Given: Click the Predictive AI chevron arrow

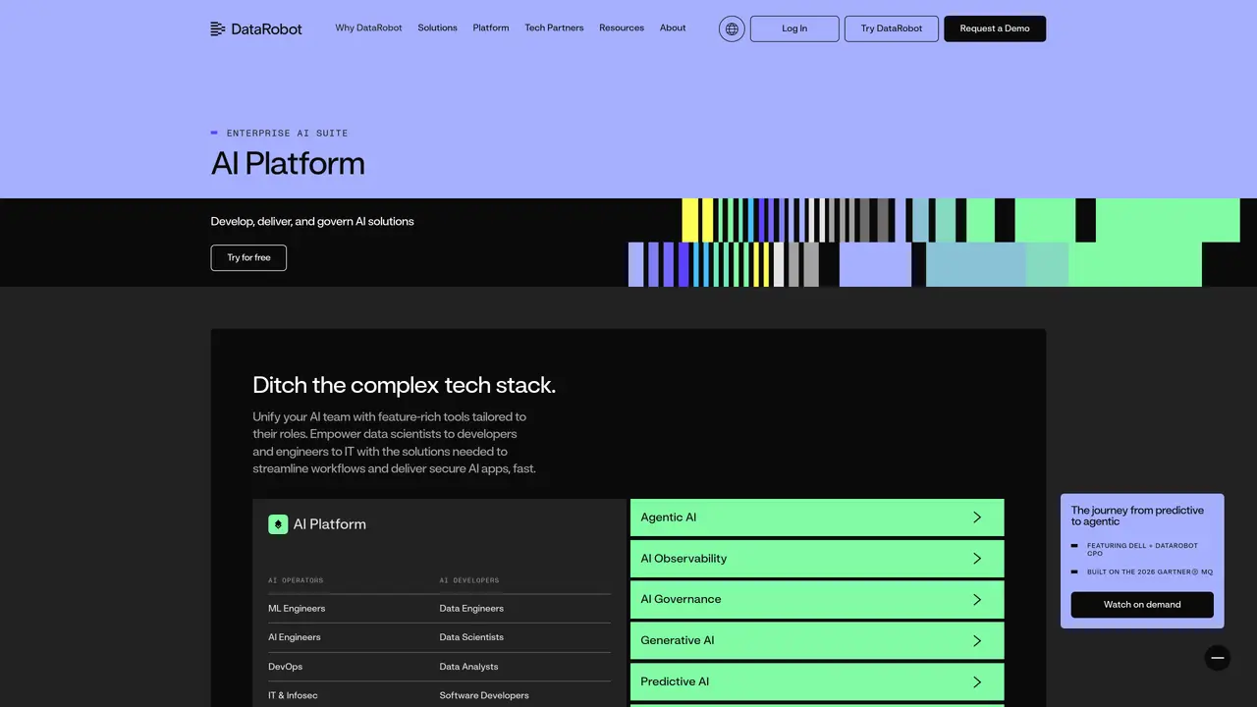Looking at the screenshot, I should tap(977, 681).
